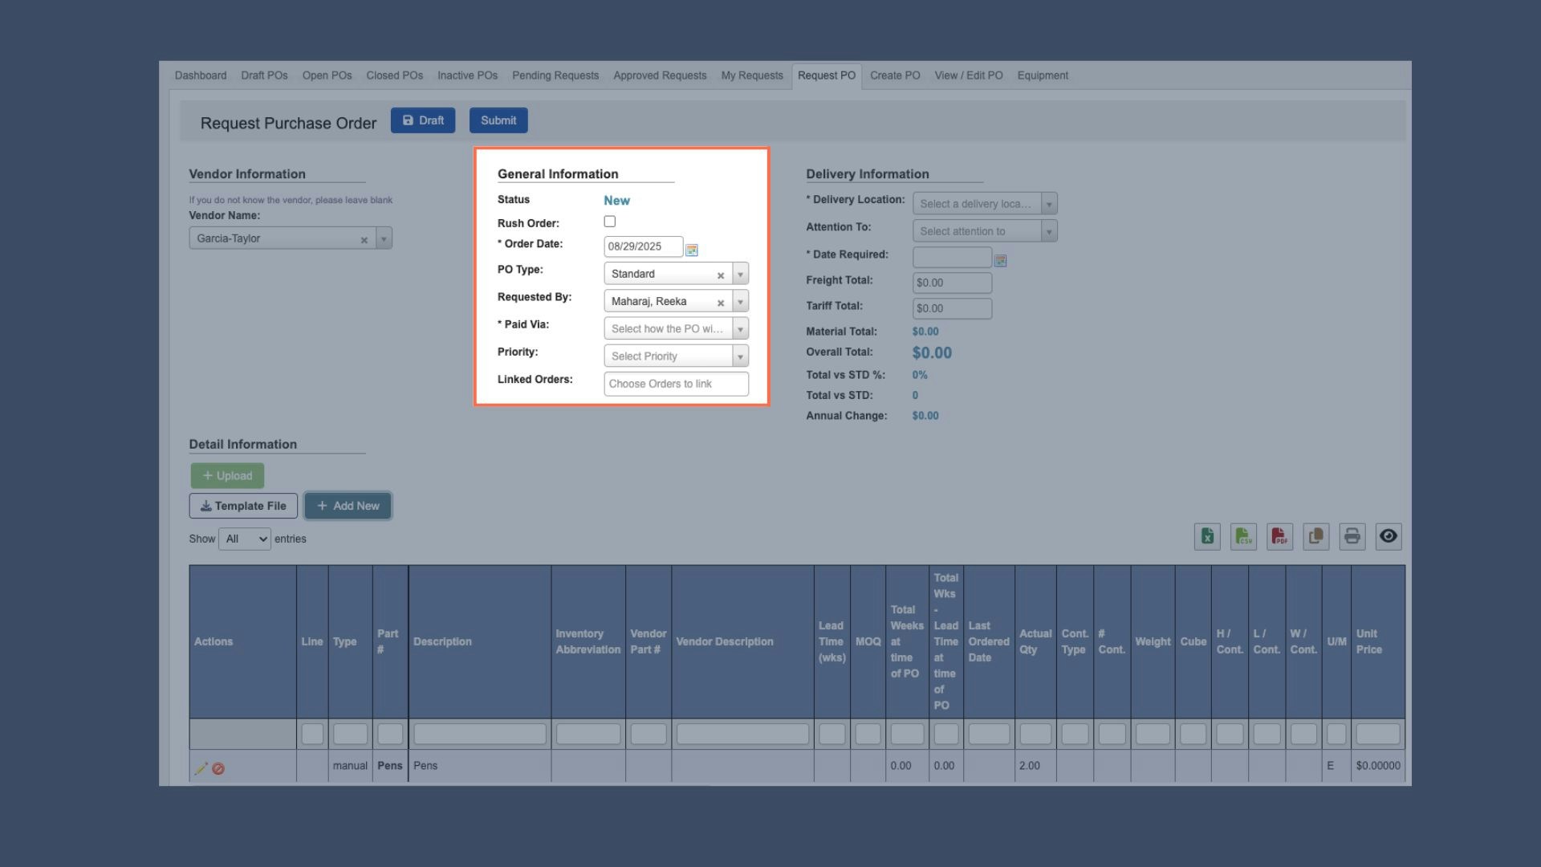Clear the Garcia-Taylor vendor selection
The height and width of the screenshot is (867, 1541).
point(364,240)
